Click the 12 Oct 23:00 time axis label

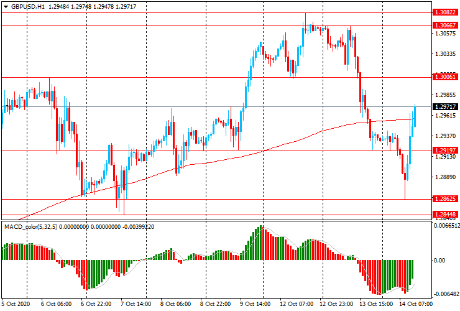point(336,304)
